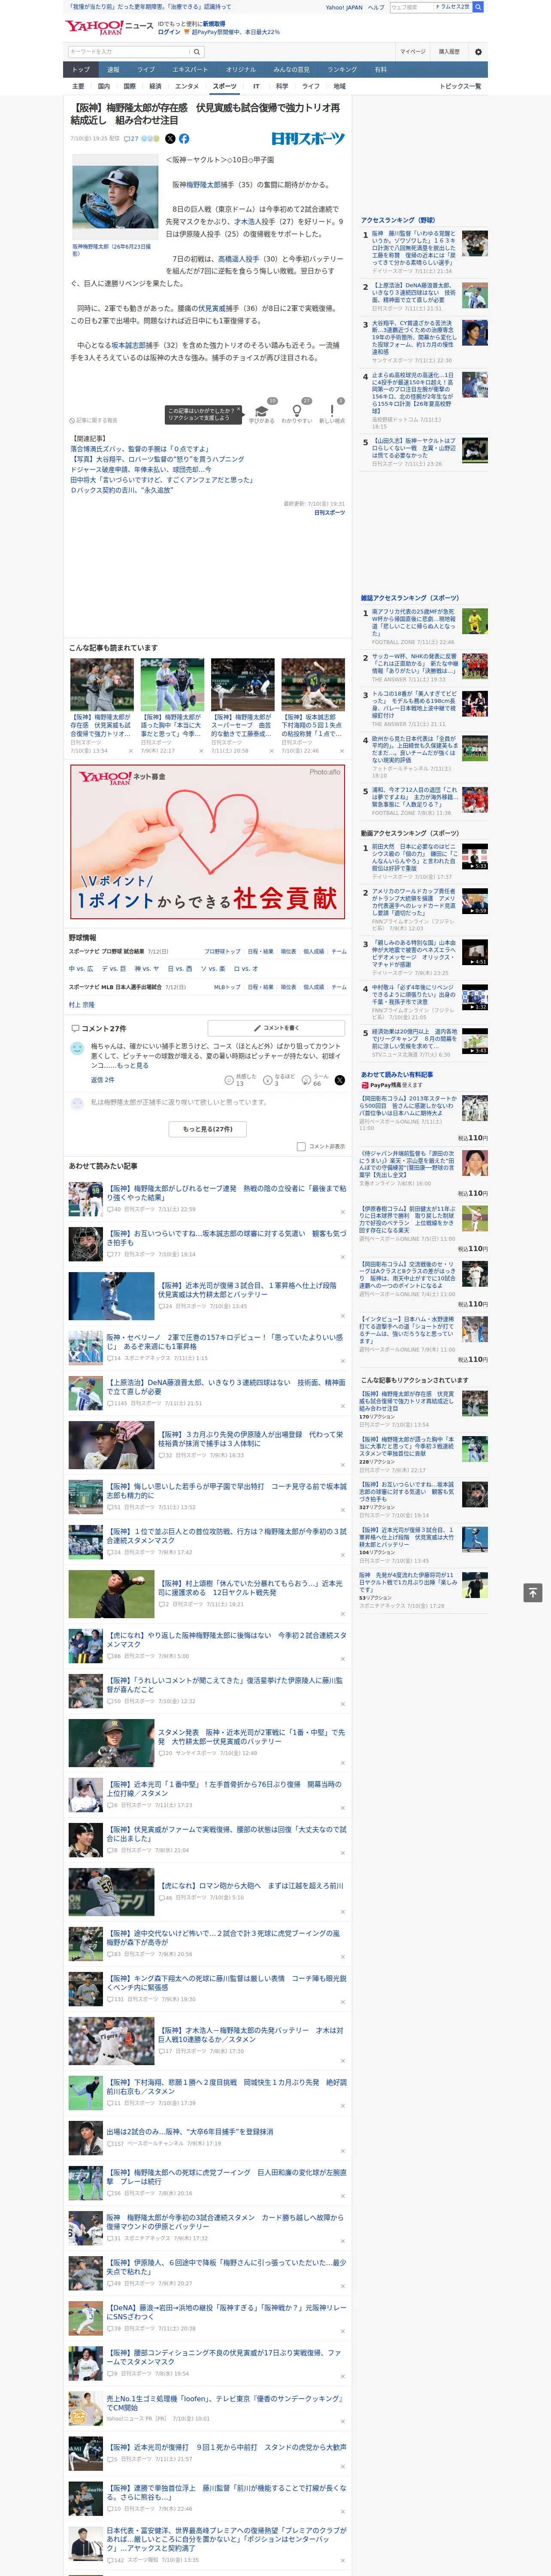
Task: Open the 中 vs. 広 game link
Action: point(81,969)
